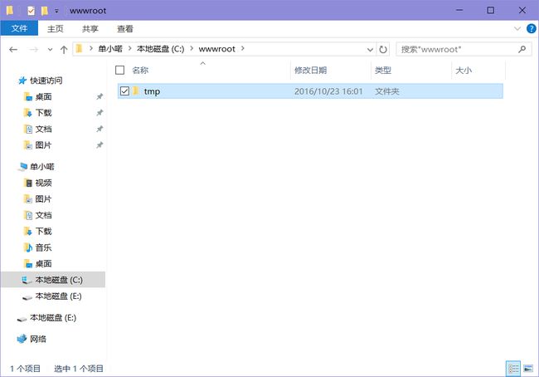Minimize the wwwroot window
539x377 pixels.
[x=459, y=10]
